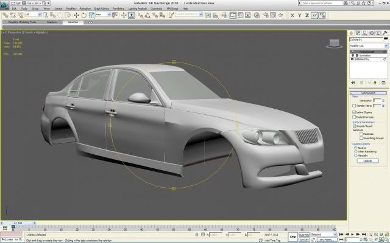
Task: Restrict to Y axis constraint
Action: pyautogui.click(x=300, y=15)
